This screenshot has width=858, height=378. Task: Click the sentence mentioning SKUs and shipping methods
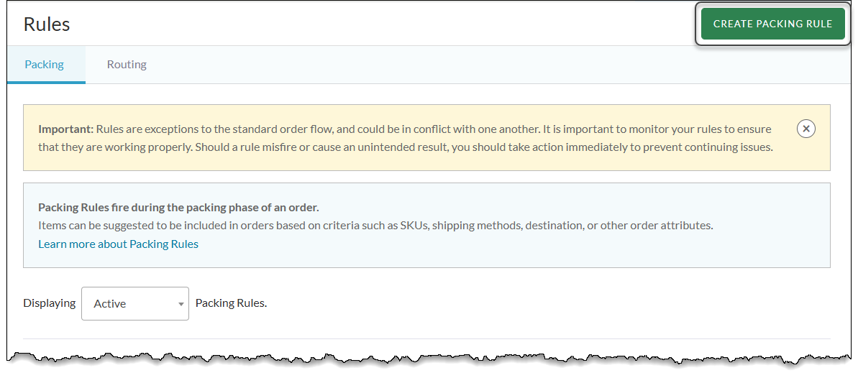375,226
